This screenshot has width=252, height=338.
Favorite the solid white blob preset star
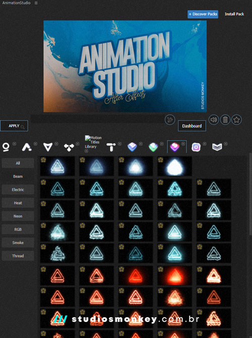tap(160, 160)
